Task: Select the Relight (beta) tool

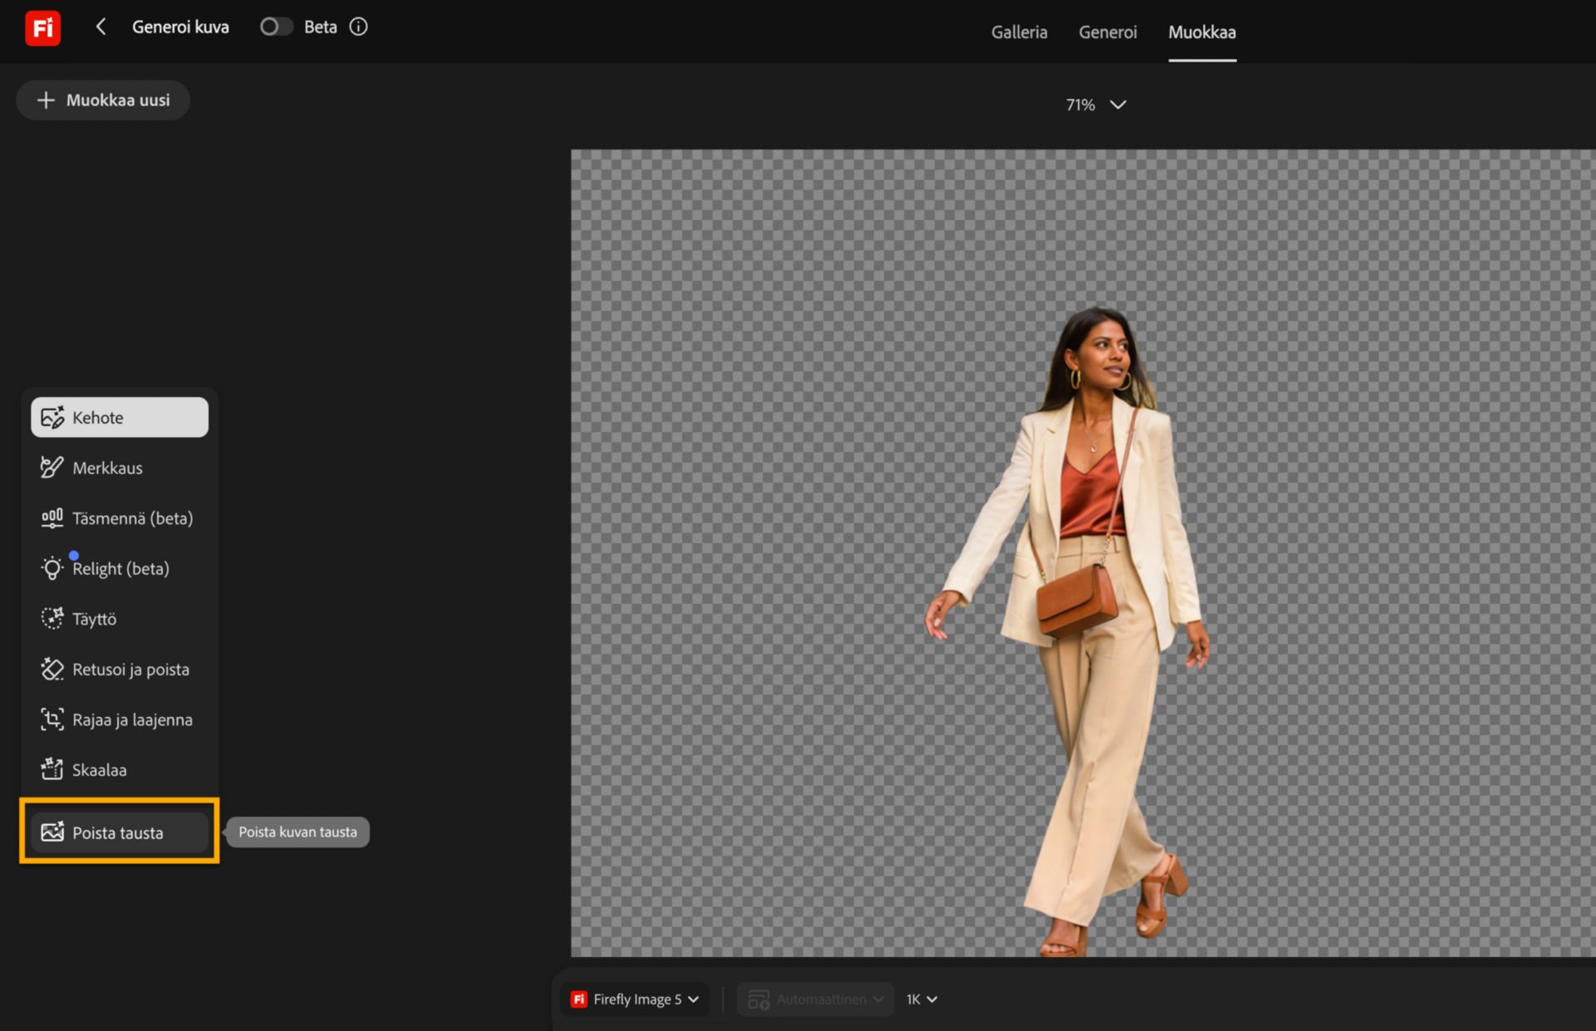Action: [x=120, y=568]
